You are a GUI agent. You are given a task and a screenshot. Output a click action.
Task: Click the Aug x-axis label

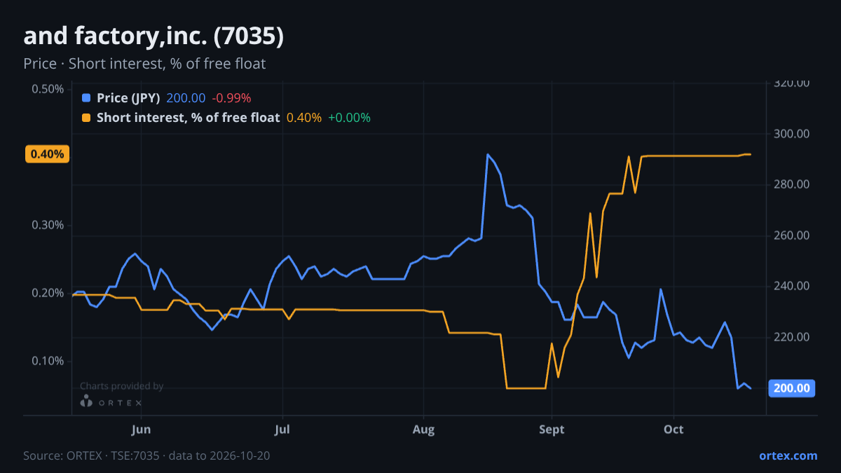tap(423, 429)
